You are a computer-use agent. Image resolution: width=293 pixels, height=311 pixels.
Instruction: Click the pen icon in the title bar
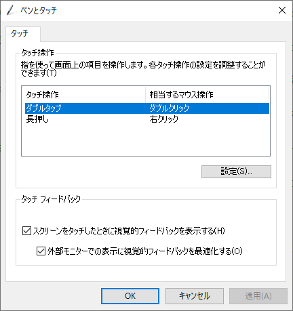[x=10, y=10]
